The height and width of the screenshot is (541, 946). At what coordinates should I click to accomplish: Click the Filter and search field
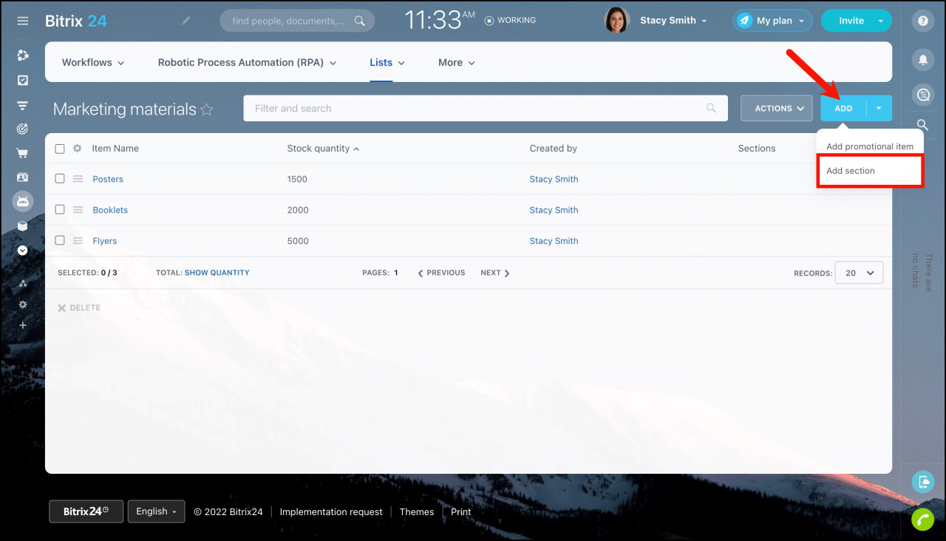point(473,109)
